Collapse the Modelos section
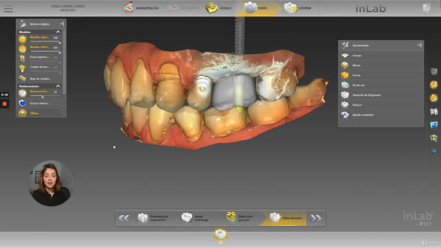 (58, 32)
